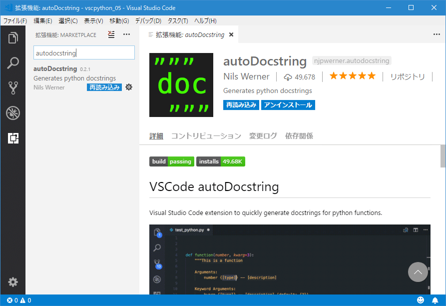Switch to the コントリビューション tab

click(206, 136)
